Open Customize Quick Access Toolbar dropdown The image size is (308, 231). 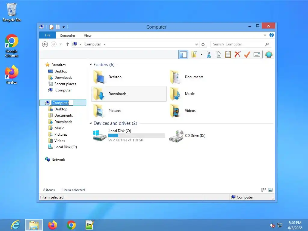click(64, 27)
